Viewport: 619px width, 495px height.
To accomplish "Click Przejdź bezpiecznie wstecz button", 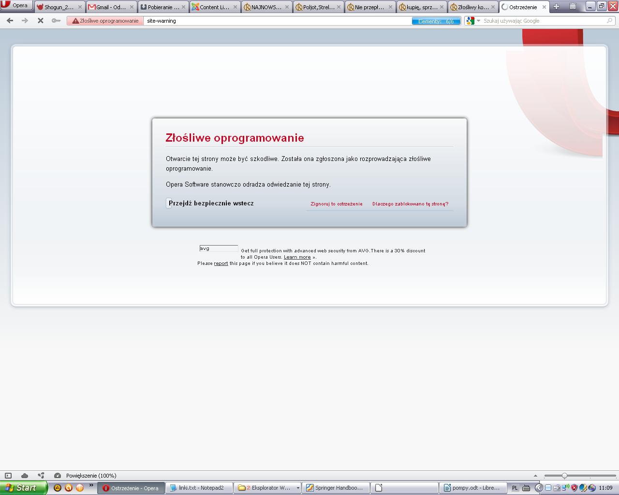I will 210,204.
